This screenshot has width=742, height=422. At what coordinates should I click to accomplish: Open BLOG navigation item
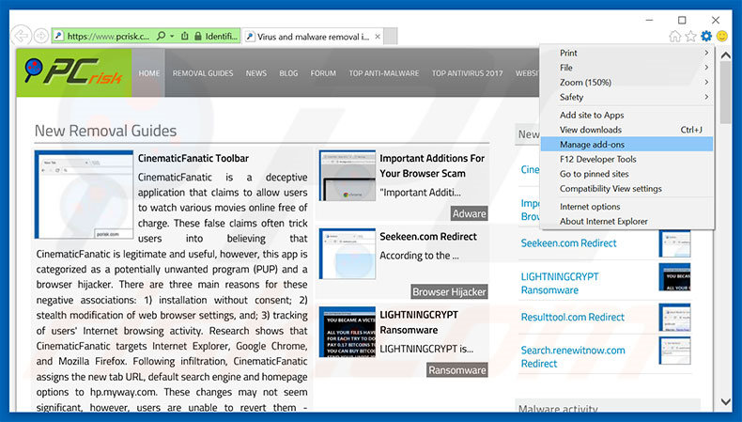288,73
